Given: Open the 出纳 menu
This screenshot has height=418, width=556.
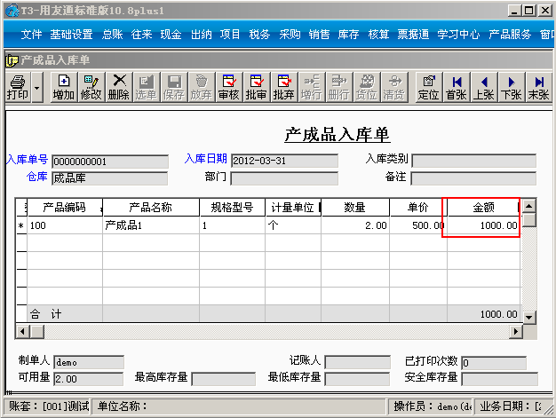Looking at the screenshot, I should click(201, 35).
